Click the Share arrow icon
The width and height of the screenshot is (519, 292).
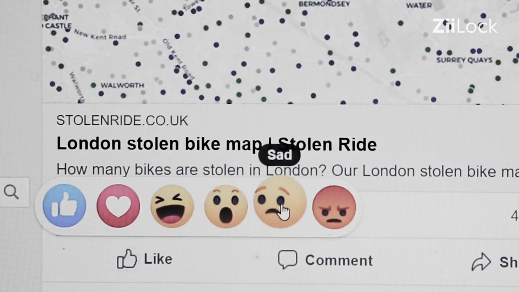(481, 262)
